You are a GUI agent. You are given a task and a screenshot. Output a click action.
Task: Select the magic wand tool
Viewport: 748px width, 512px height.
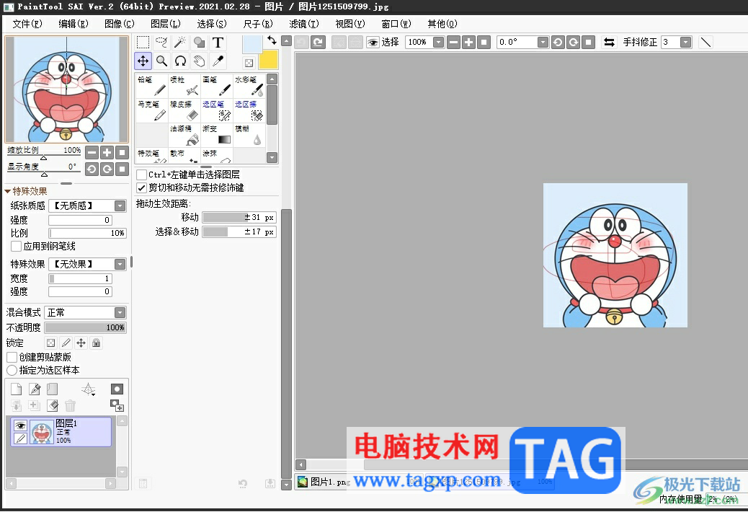tap(180, 43)
